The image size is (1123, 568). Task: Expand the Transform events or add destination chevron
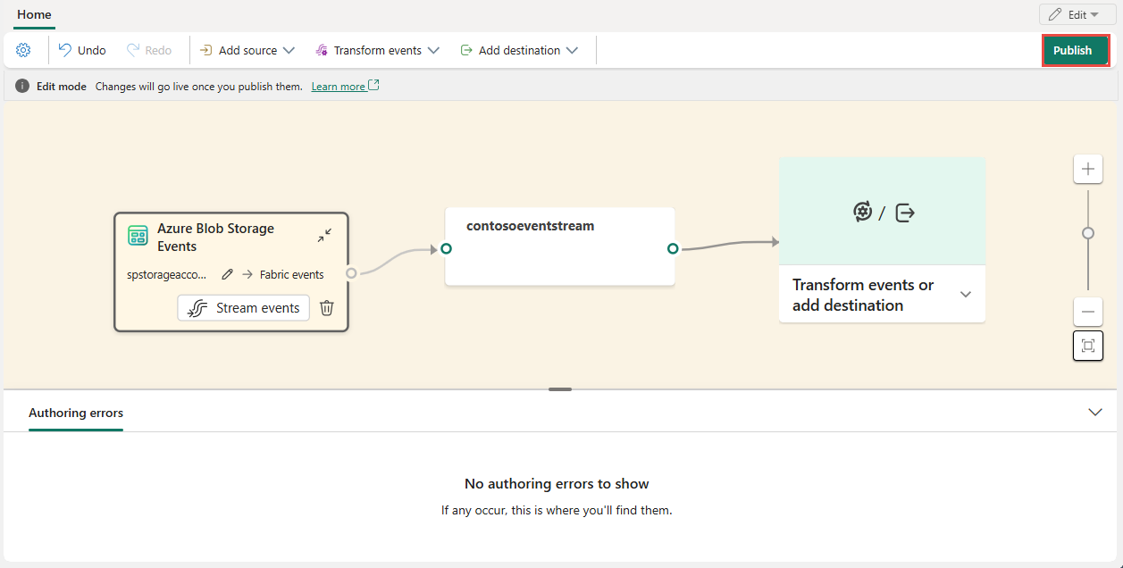coord(965,295)
